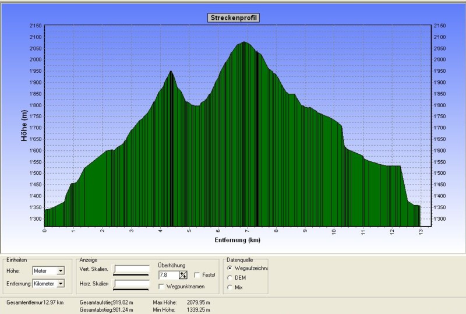Open the Höhe unit dropdown
Image resolution: width=466 pixels, height=314 pixels.
pos(61,271)
